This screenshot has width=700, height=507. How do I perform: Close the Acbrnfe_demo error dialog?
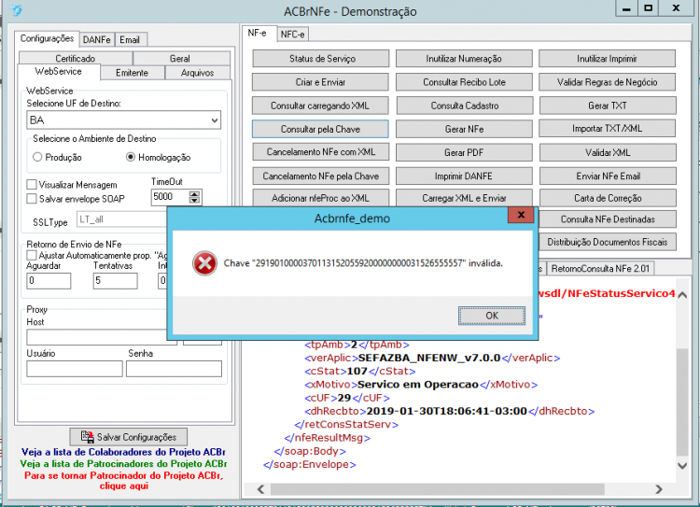(x=521, y=215)
